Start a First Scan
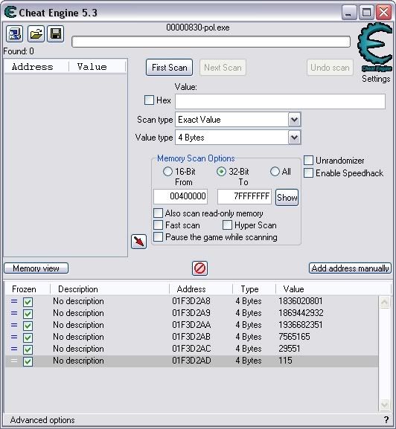Screen dimensions: 396x429 pos(169,68)
